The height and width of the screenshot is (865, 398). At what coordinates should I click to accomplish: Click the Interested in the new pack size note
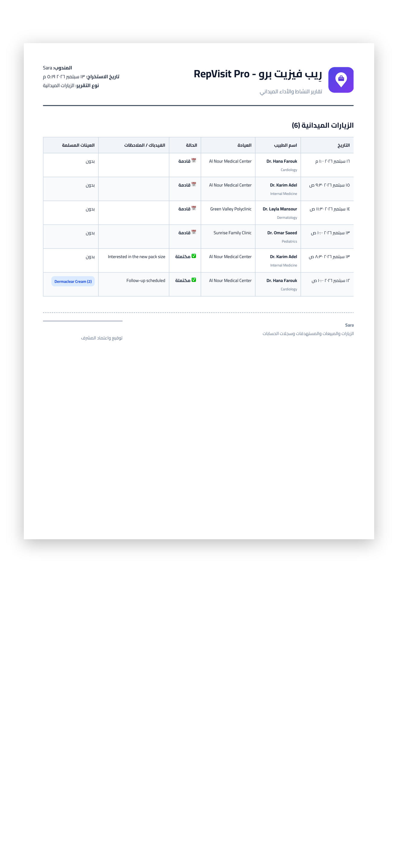click(136, 257)
